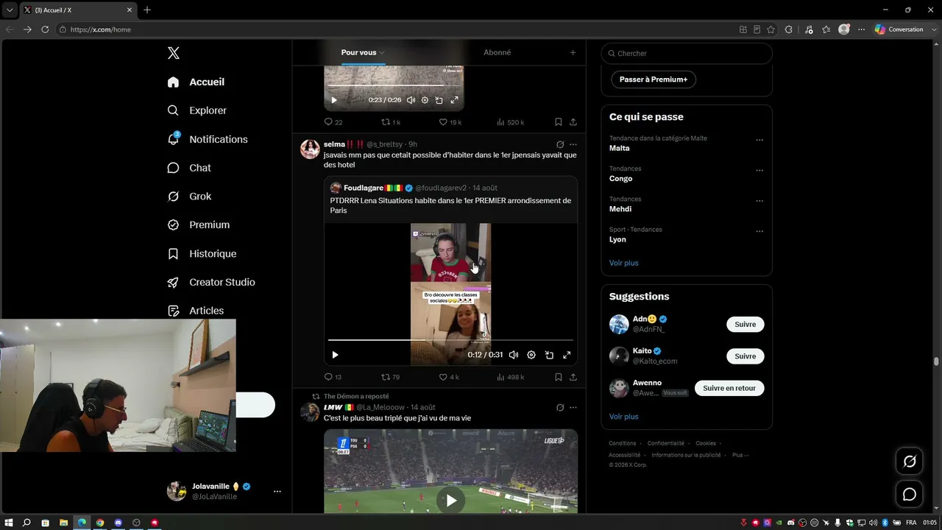
Task: Enter fullscreen on the Lena Situations video
Action: coord(567,355)
